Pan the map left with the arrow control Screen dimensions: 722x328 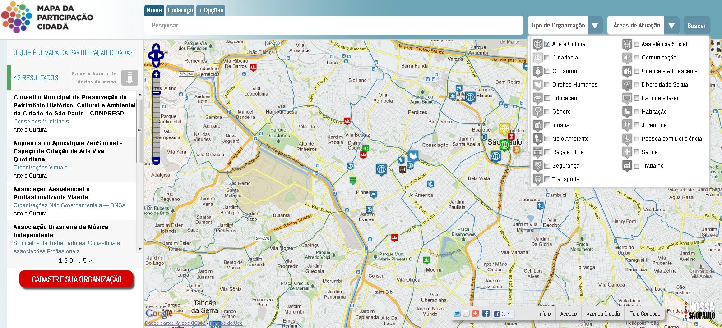point(151,55)
